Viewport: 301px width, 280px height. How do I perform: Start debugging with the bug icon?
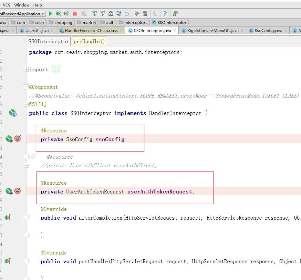click(58, 14)
